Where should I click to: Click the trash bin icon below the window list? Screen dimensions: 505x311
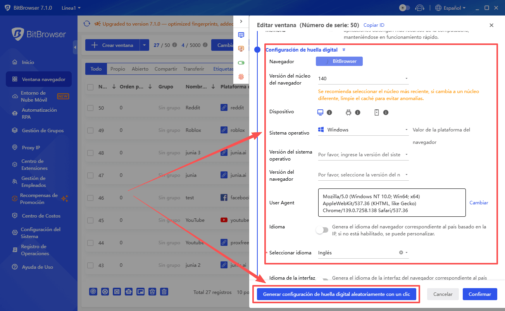(x=164, y=291)
